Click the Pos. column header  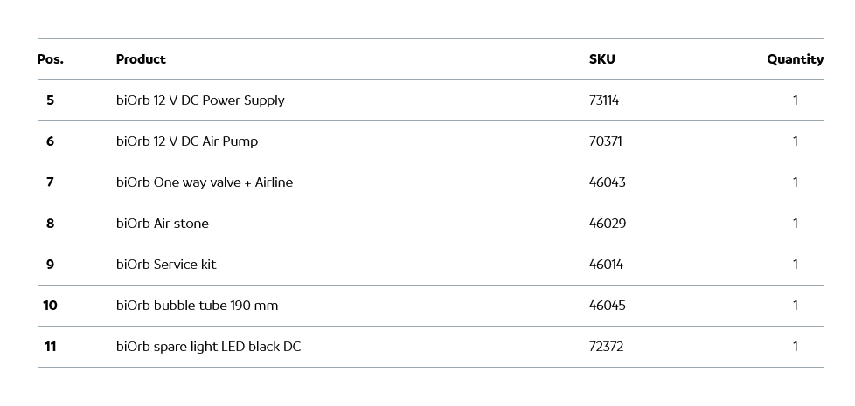pyautogui.click(x=51, y=59)
